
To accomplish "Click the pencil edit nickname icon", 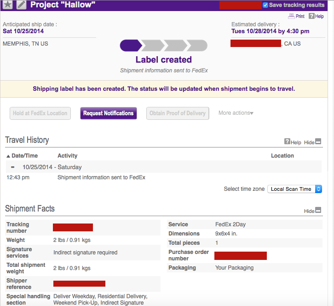I will [x=22, y=5].
